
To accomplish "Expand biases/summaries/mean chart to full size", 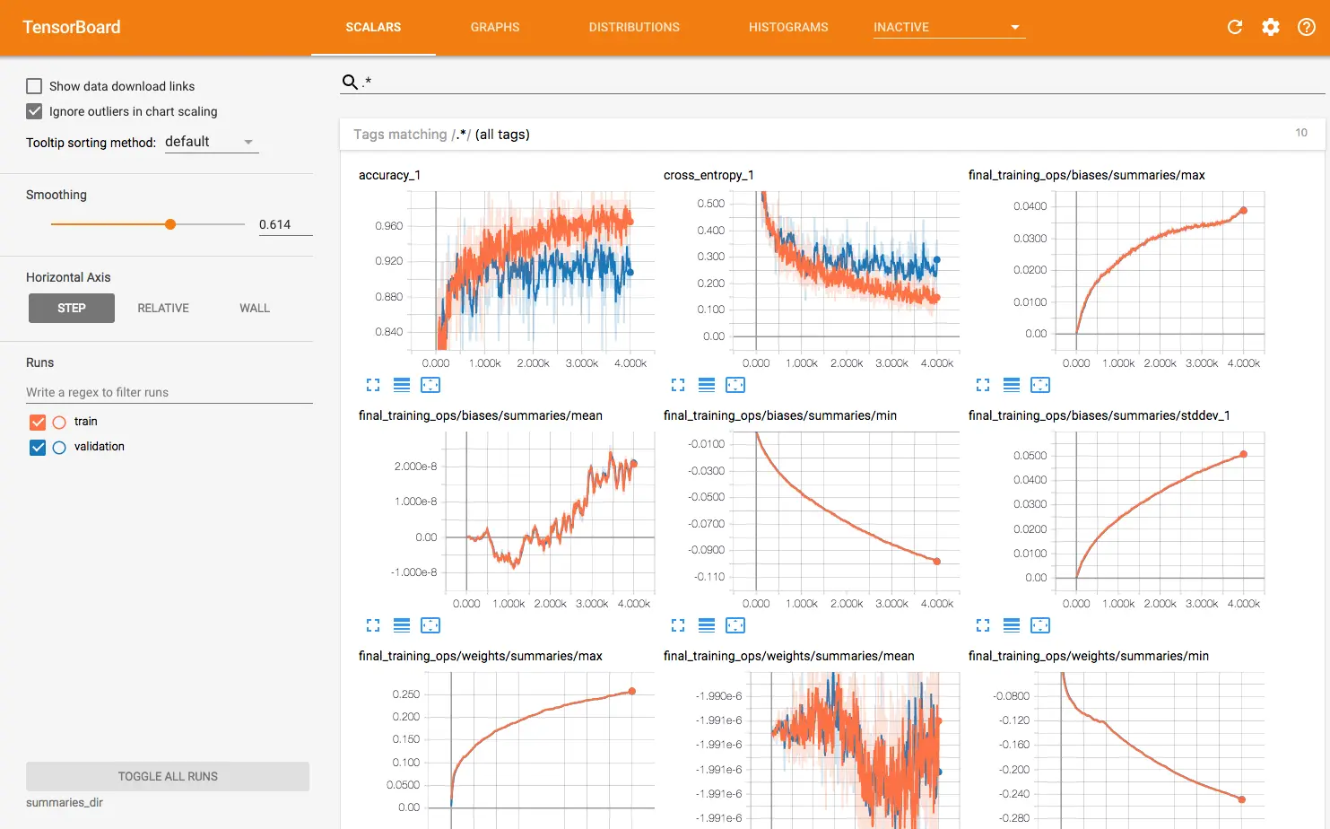I will click(373, 625).
